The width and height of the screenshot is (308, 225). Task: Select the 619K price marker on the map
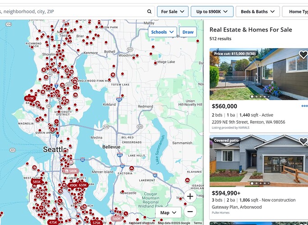pyautogui.click(x=30, y=98)
